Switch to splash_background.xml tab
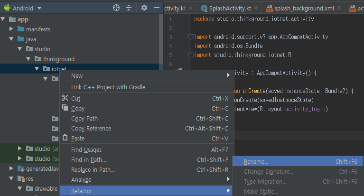 (x=304, y=9)
